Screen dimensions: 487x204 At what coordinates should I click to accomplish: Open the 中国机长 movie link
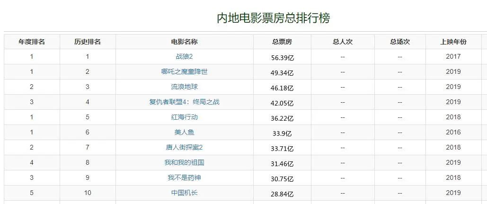pos(184,193)
